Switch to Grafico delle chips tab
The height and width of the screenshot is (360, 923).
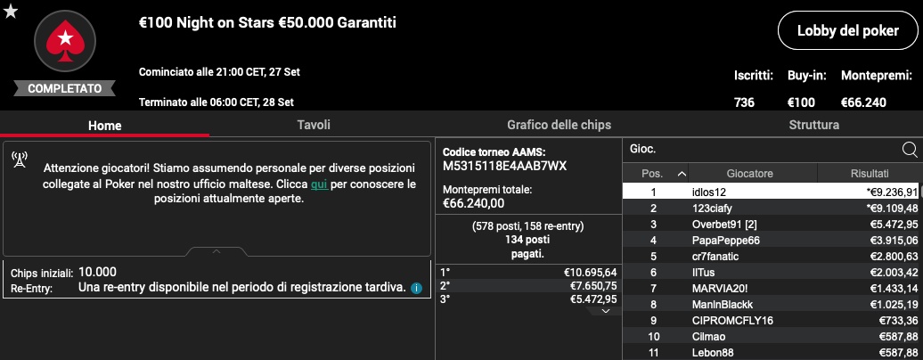[559, 125]
